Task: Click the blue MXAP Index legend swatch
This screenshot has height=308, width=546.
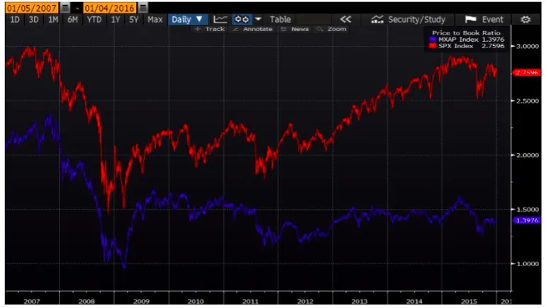Action: 433,40
